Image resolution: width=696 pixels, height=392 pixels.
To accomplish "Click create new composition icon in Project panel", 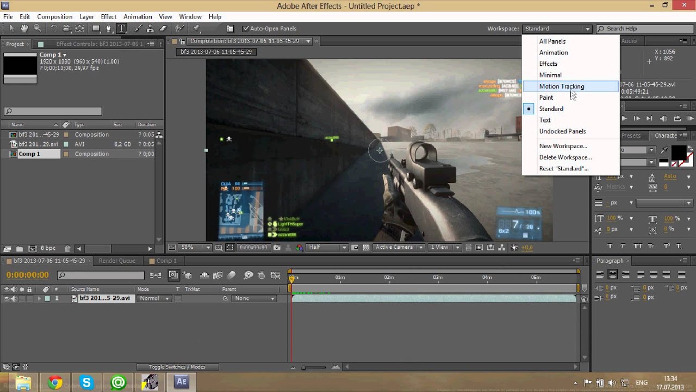I will coord(33,249).
